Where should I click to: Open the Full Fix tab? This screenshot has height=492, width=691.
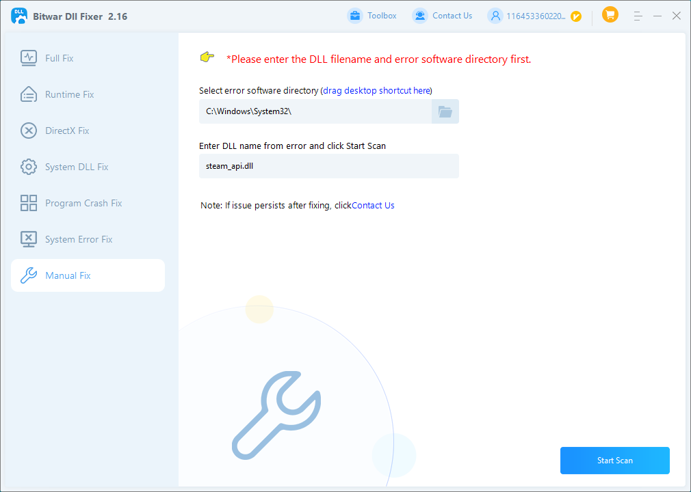click(88, 58)
